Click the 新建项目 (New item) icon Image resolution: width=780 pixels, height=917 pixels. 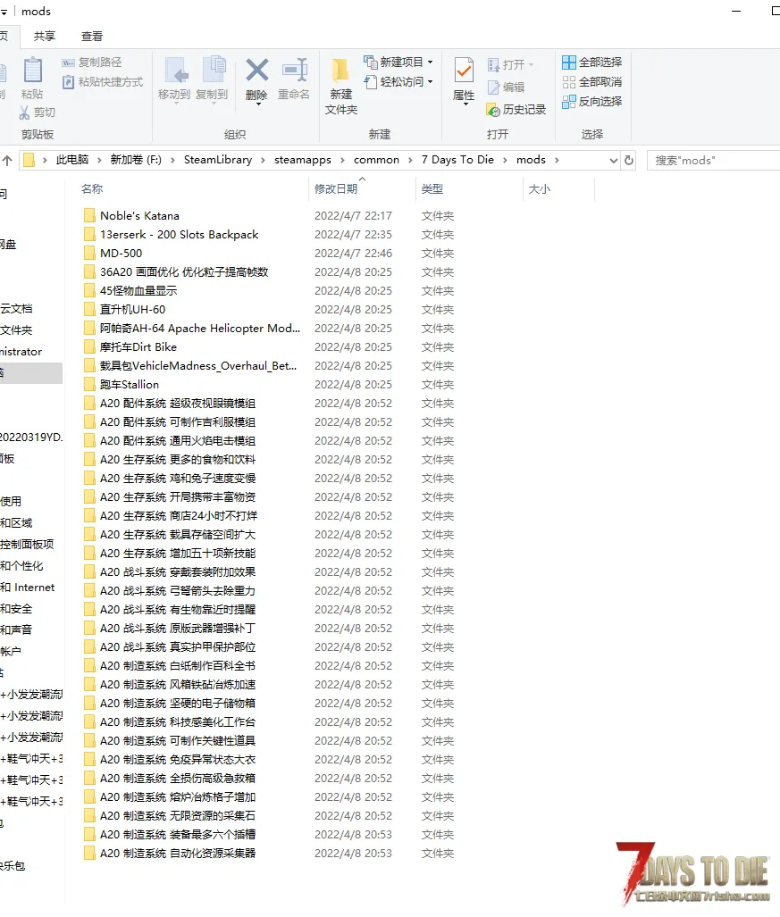click(x=371, y=62)
